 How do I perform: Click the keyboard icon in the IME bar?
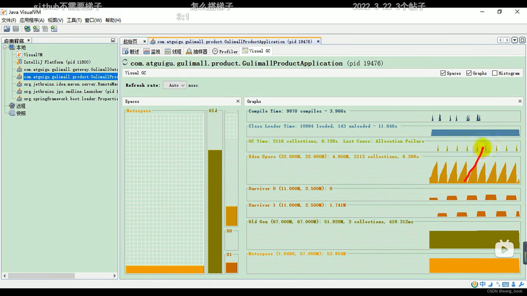point(506,284)
